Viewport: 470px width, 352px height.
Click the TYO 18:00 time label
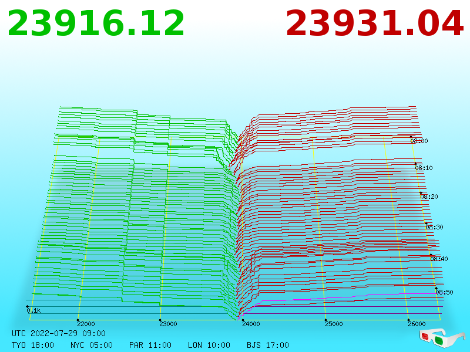(x=33, y=345)
